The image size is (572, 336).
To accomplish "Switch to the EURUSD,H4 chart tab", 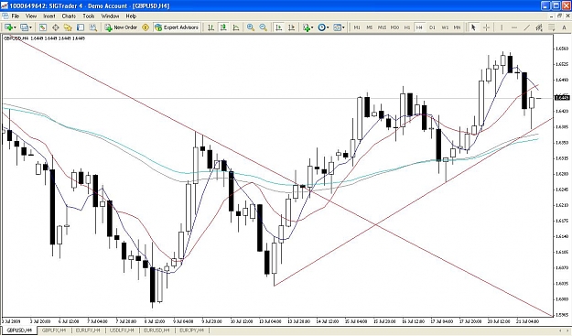I will tap(156, 331).
